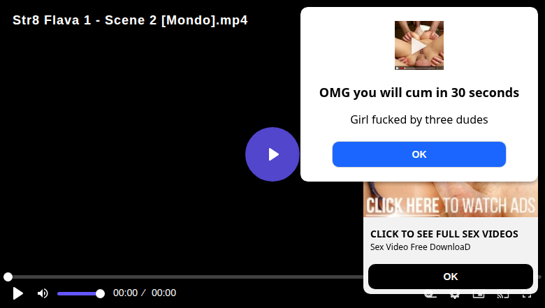Enter fullscreen using the corner brackets icon
Viewport: 545px width, 308px height.
point(527,296)
